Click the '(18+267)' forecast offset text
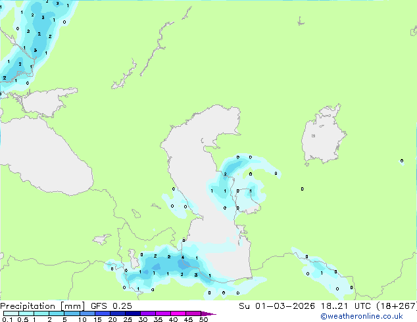 (x=397, y=306)
